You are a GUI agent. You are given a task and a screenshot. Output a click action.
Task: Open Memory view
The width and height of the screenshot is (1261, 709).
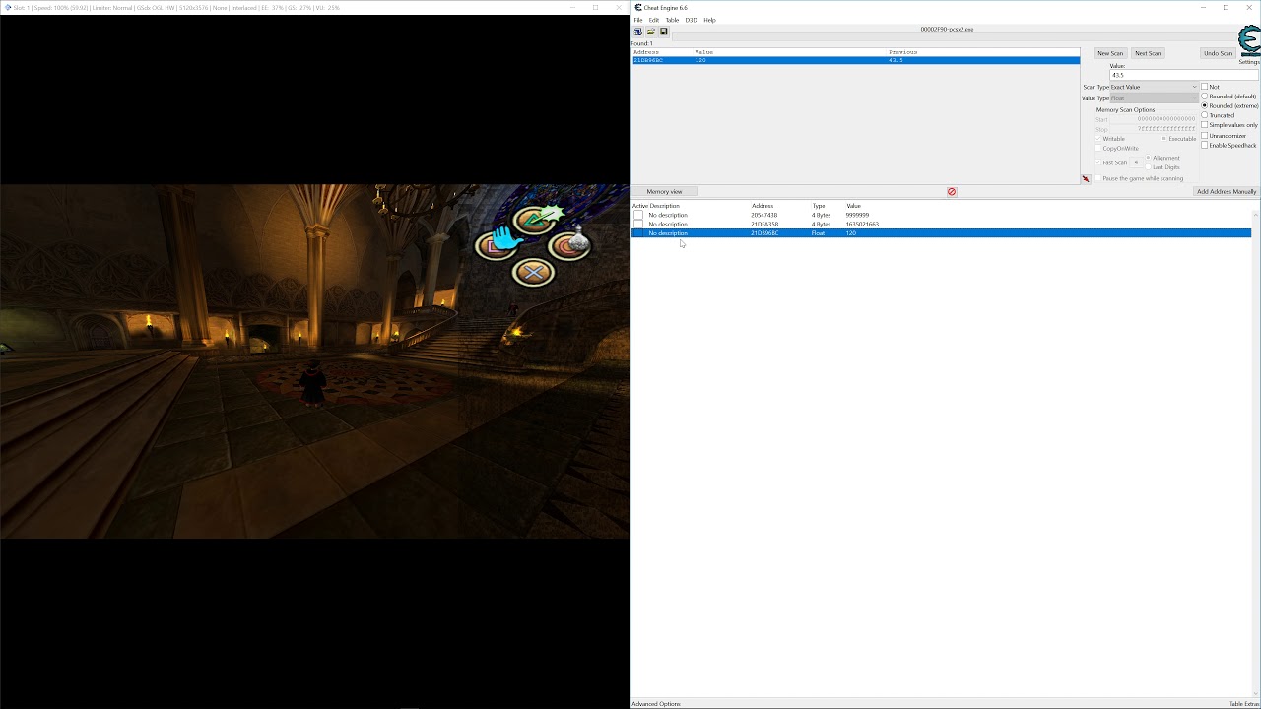click(664, 191)
